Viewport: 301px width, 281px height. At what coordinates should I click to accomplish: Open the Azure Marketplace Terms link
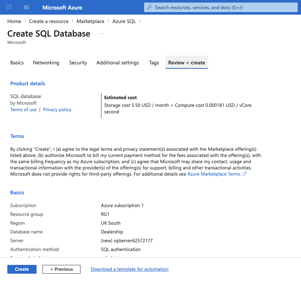[x=214, y=174]
